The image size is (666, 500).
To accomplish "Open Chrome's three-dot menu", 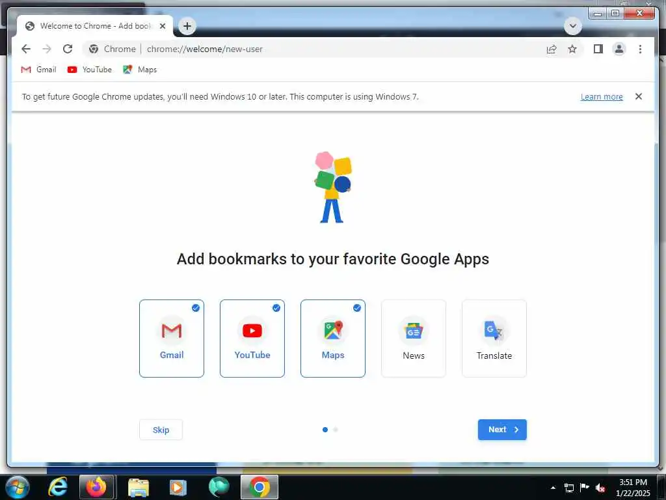I will (640, 49).
